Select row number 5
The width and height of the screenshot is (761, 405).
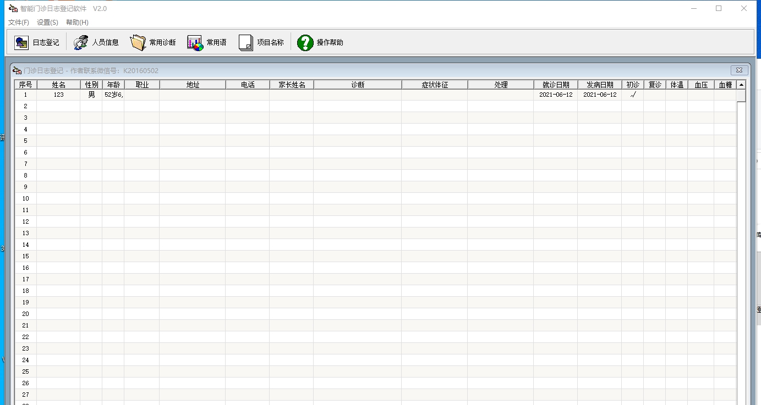[x=26, y=141]
